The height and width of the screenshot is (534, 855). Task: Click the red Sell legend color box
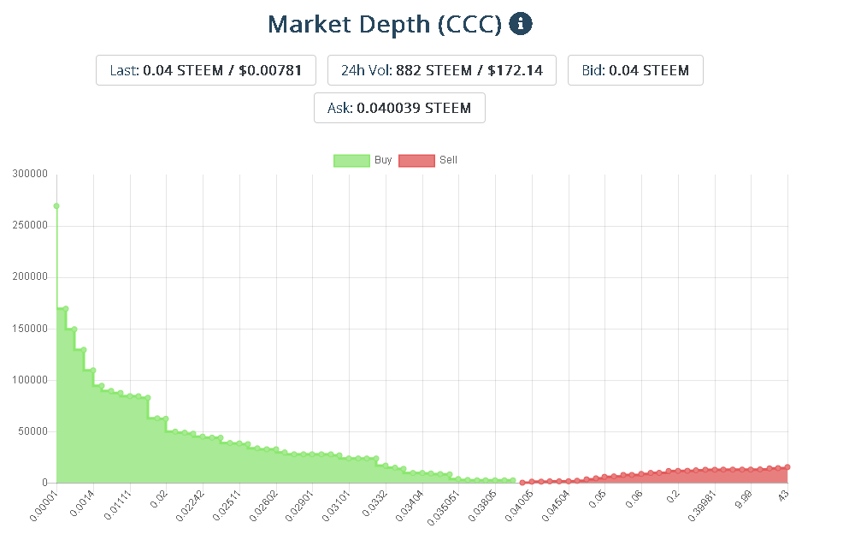(416, 160)
